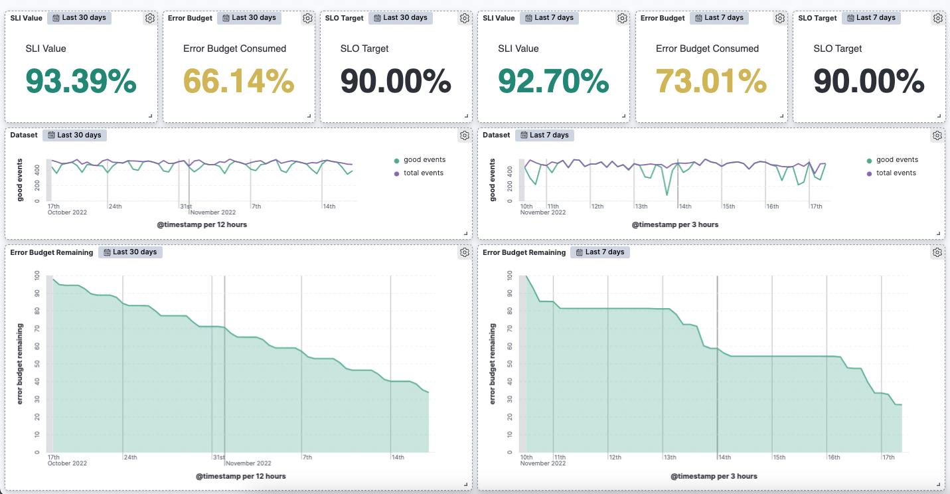Click 'Error Budget Consumed' label in 7-day panel

tap(708, 48)
